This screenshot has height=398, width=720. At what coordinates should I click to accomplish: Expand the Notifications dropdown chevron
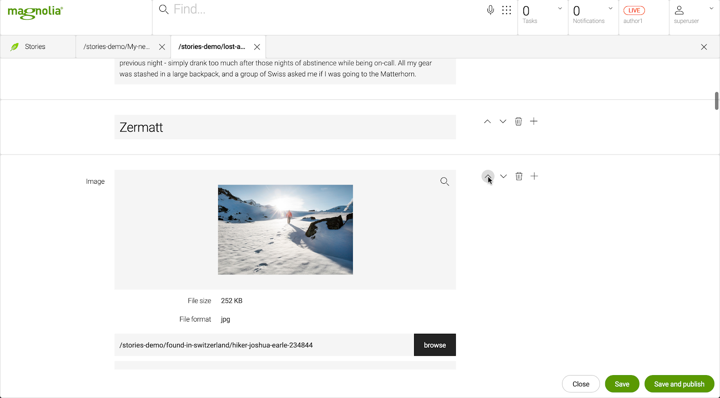[610, 8]
